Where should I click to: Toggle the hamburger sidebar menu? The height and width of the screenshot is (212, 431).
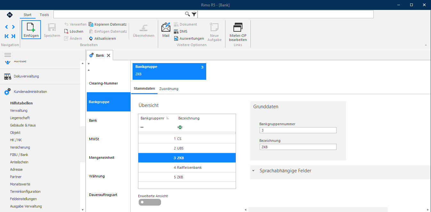point(8,55)
